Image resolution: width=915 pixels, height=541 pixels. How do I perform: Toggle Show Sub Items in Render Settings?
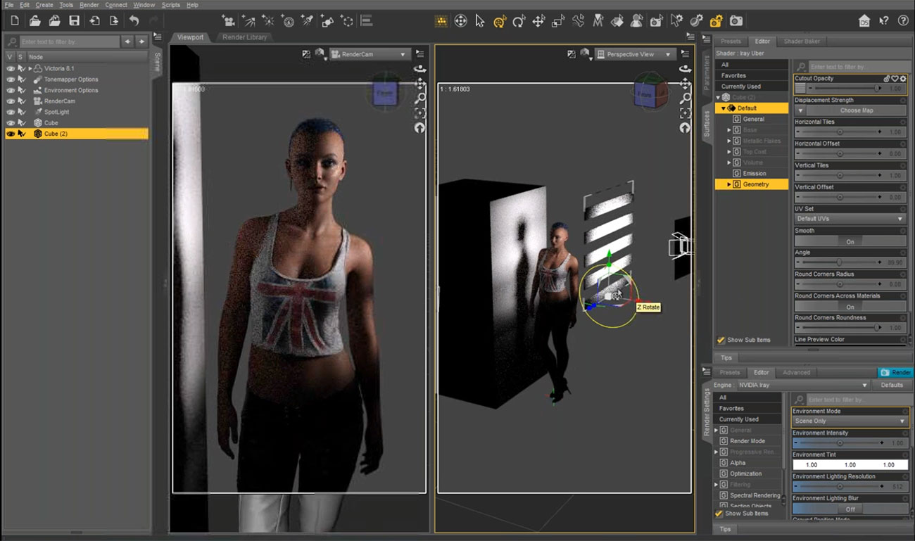719,514
